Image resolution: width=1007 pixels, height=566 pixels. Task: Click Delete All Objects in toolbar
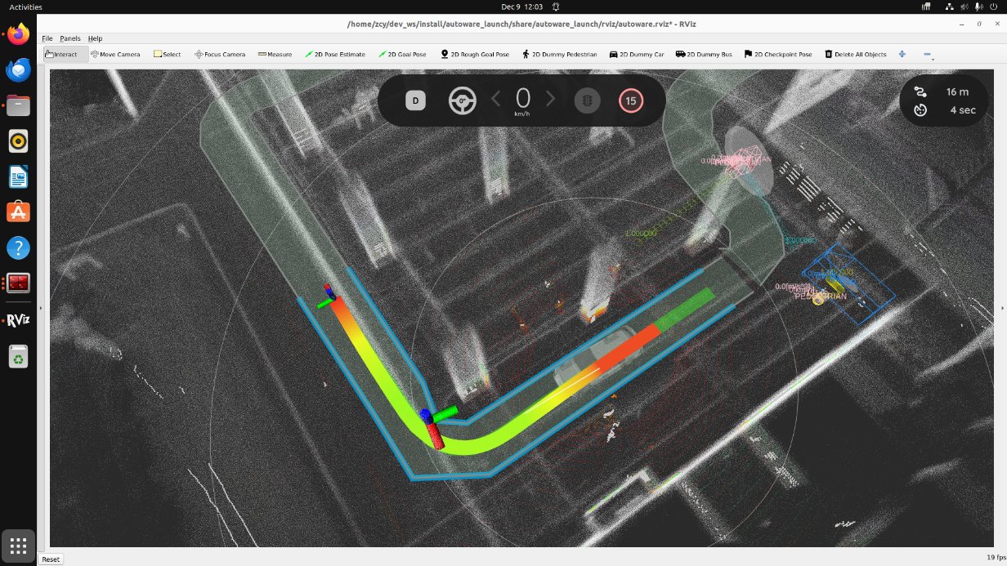[855, 55]
